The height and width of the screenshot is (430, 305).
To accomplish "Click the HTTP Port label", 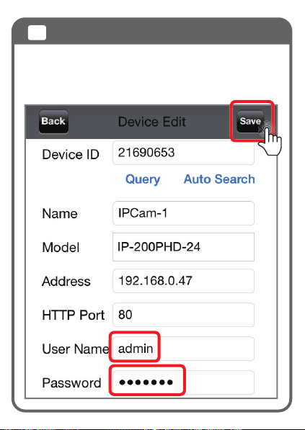I will (x=74, y=315).
